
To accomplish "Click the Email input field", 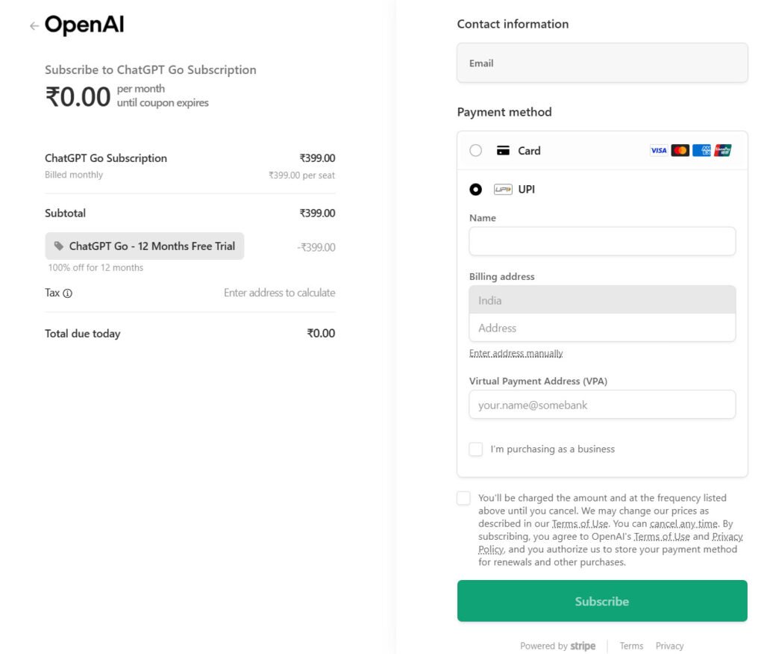I will point(602,63).
